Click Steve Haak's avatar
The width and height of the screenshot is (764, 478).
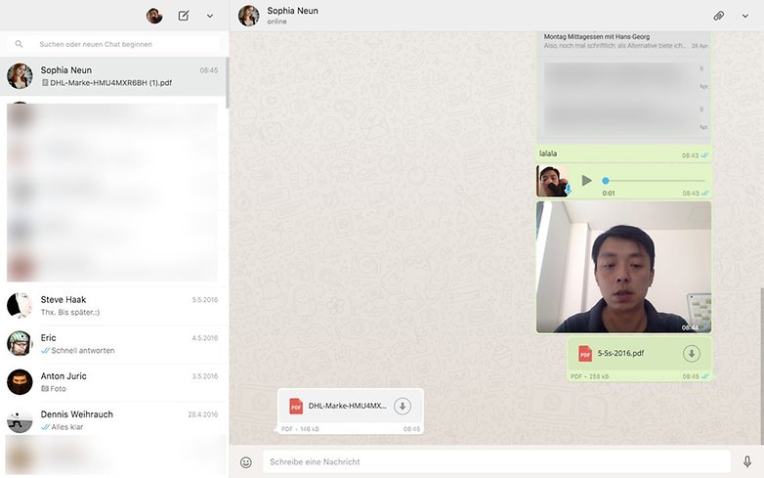tap(20, 306)
